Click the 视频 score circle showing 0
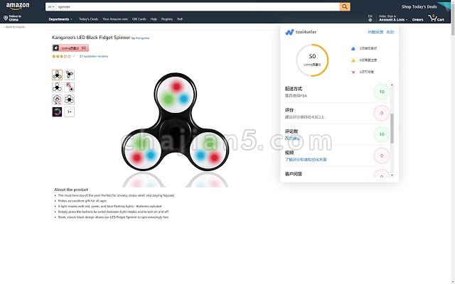Image resolution: width=455 pixels, height=284 pixels. [x=382, y=155]
